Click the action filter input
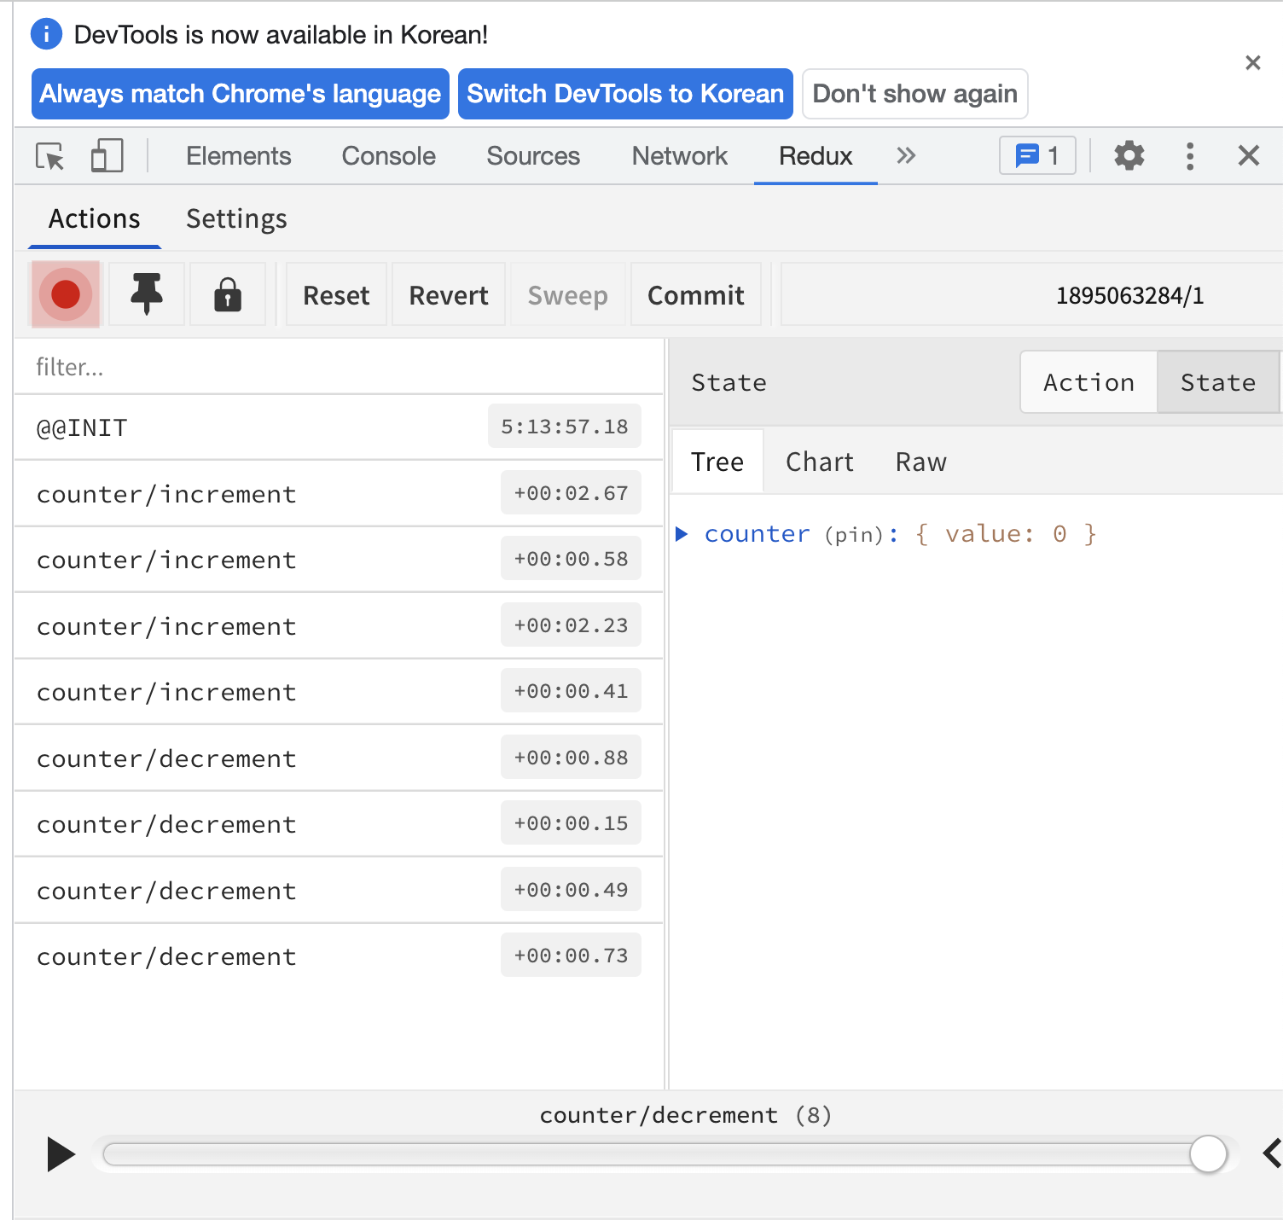Viewport: 1283px width, 1220px height. point(339,367)
